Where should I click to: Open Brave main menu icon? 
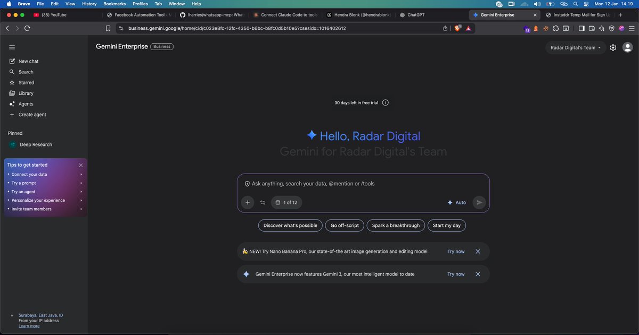[631, 28]
